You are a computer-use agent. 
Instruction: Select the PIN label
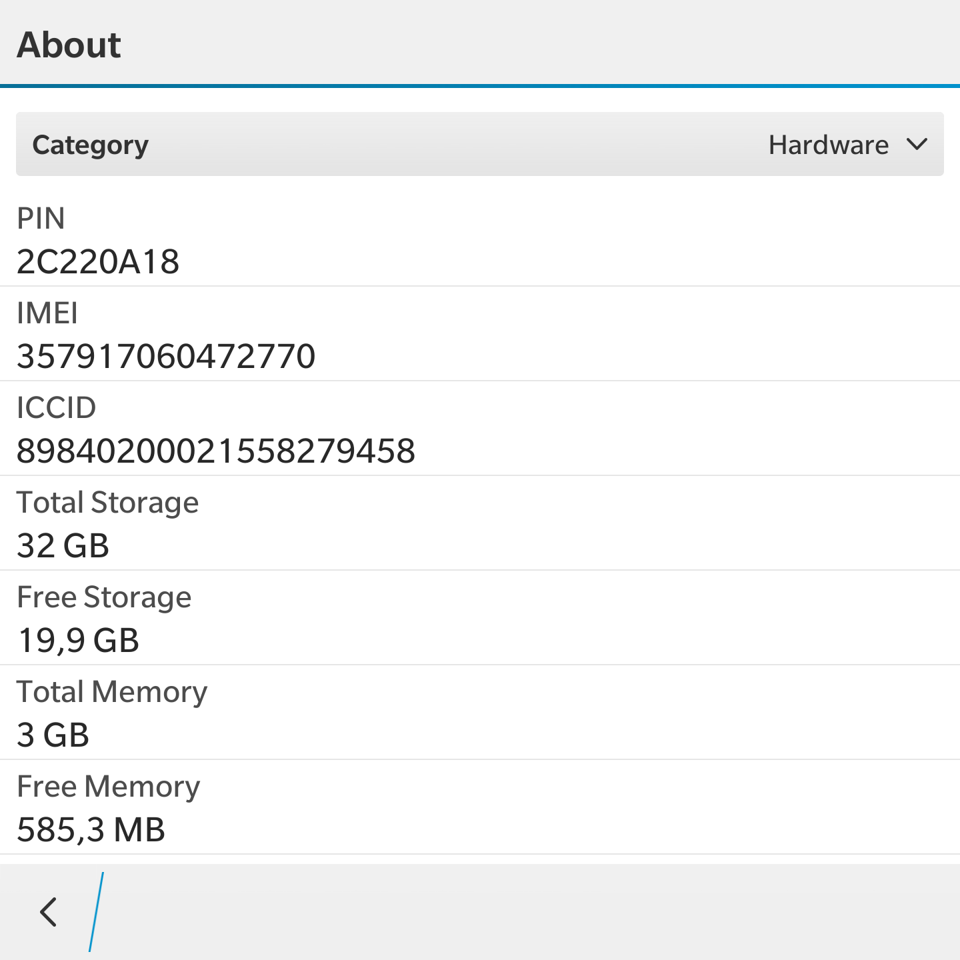tap(41, 218)
